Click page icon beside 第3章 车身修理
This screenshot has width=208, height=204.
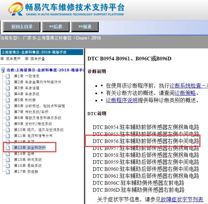click(x=8, y=88)
